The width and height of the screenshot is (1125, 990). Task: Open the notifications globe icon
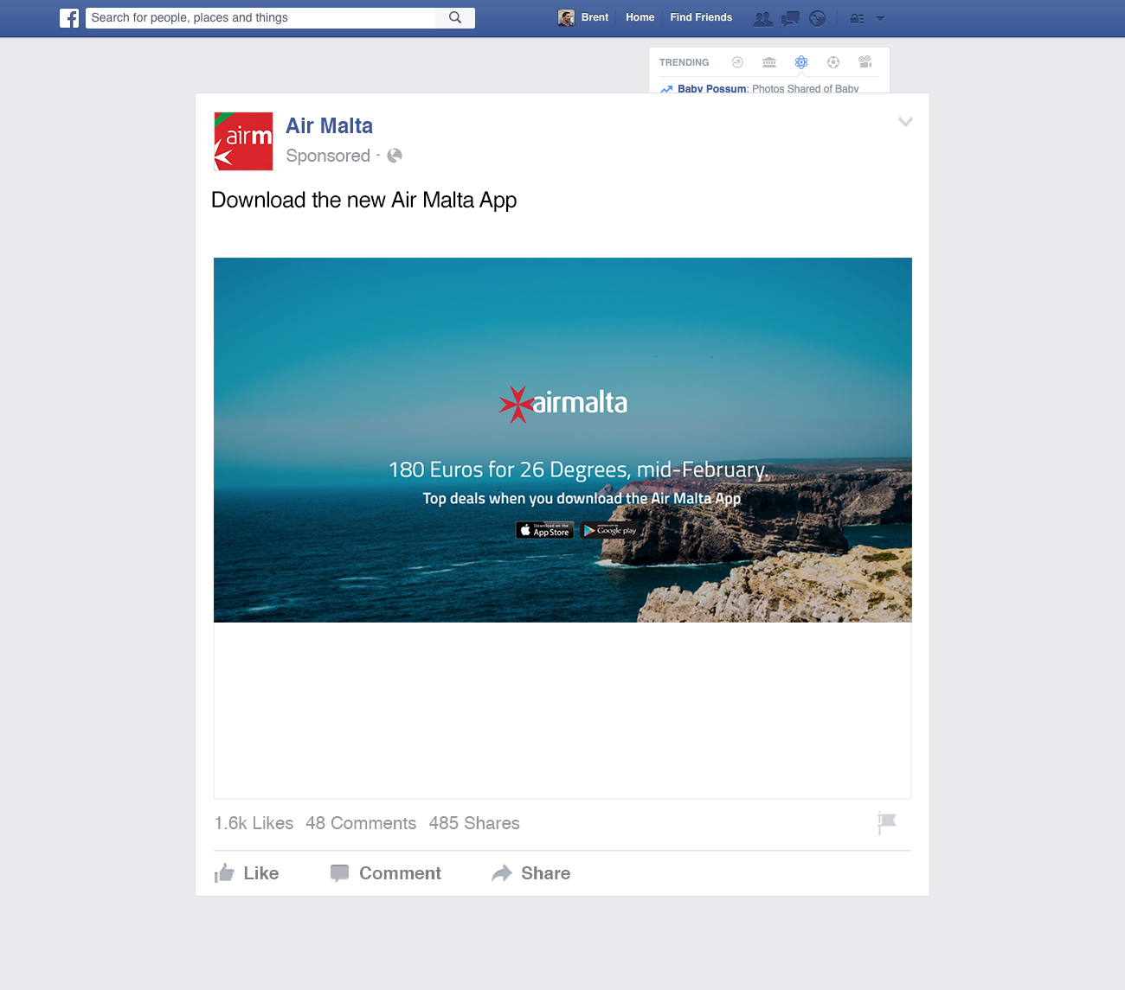pos(818,18)
